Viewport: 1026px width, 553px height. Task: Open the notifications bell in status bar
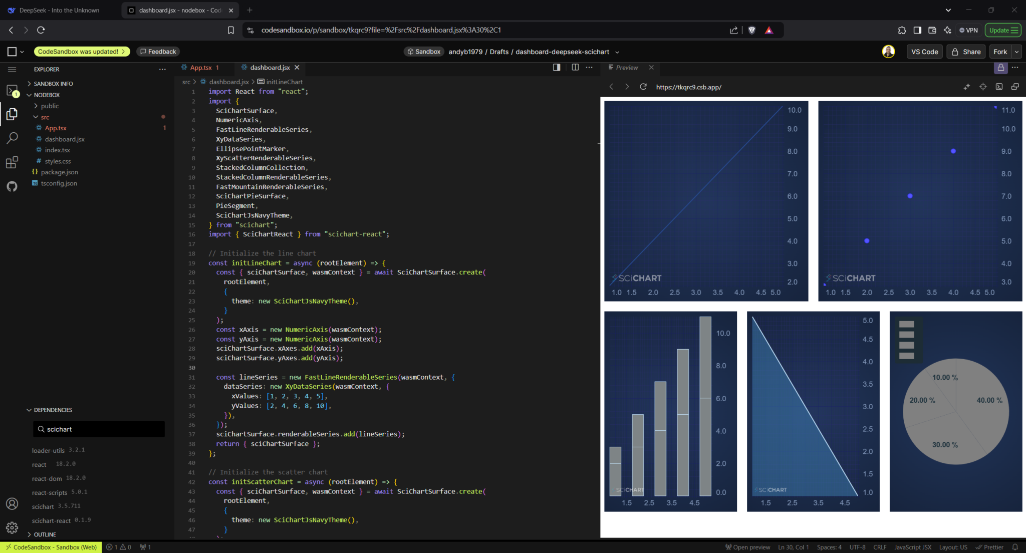1015,547
